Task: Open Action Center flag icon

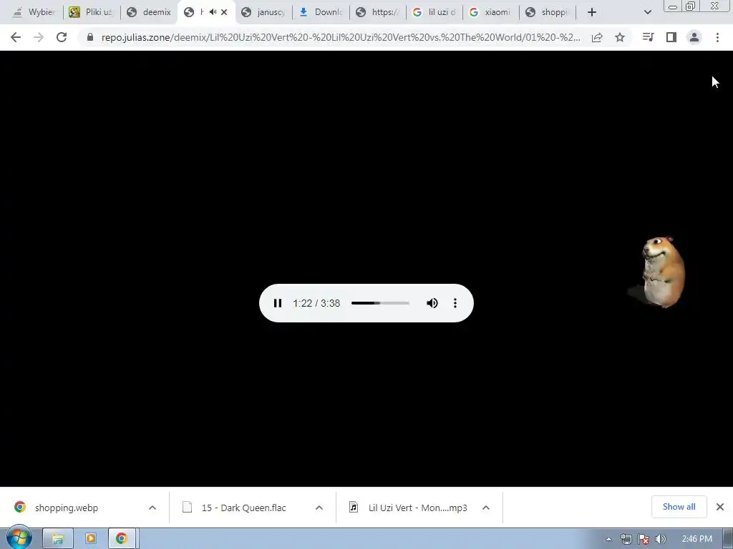Action: point(644,540)
